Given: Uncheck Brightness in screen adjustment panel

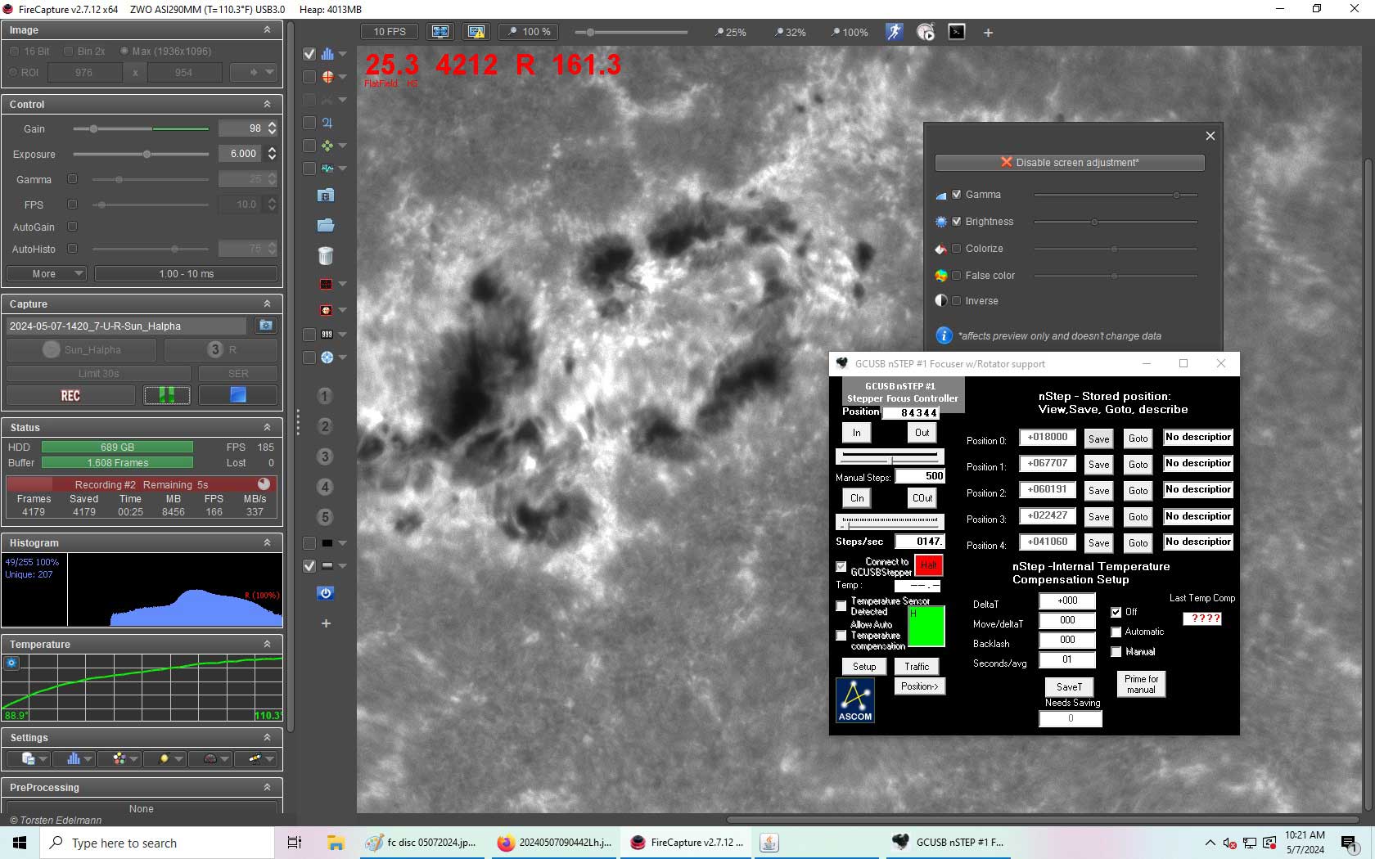Looking at the screenshot, I should [956, 222].
